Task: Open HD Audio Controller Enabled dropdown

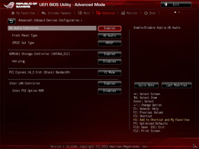Action: [x=109, y=28]
